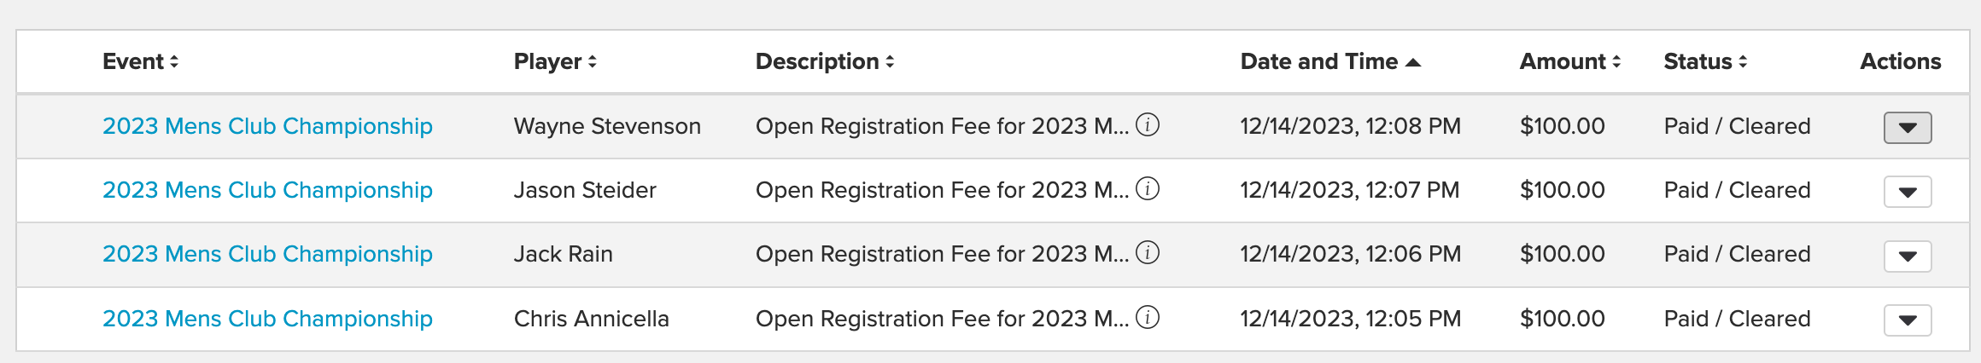Click info icon in Wayne Stevenson's description
Image resolution: width=1981 pixels, height=363 pixels.
pyautogui.click(x=1148, y=125)
